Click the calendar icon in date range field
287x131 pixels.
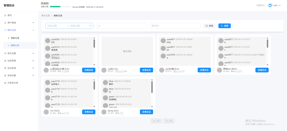pyautogui.click(x=90, y=26)
